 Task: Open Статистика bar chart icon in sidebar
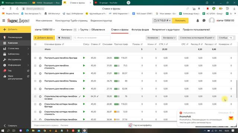pyautogui.click(x=5, y=48)
